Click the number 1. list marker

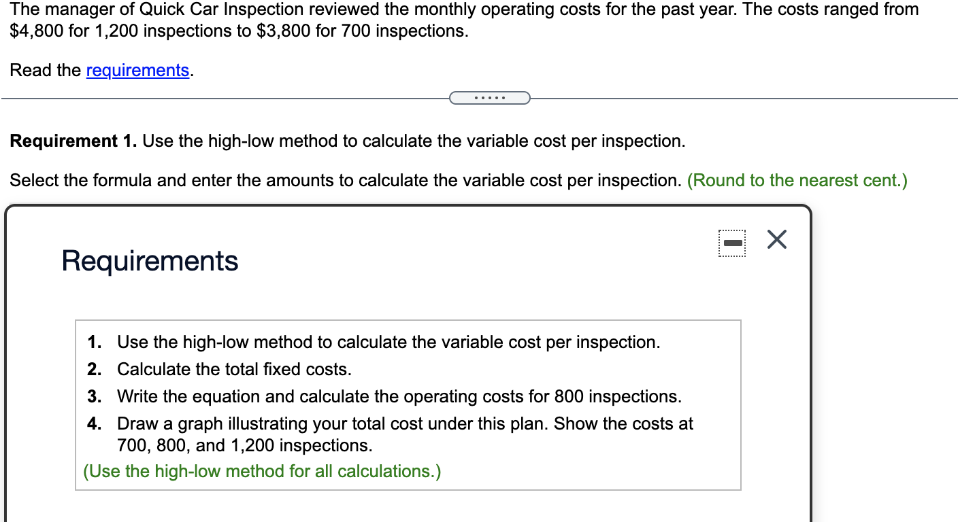click(95, 342)
